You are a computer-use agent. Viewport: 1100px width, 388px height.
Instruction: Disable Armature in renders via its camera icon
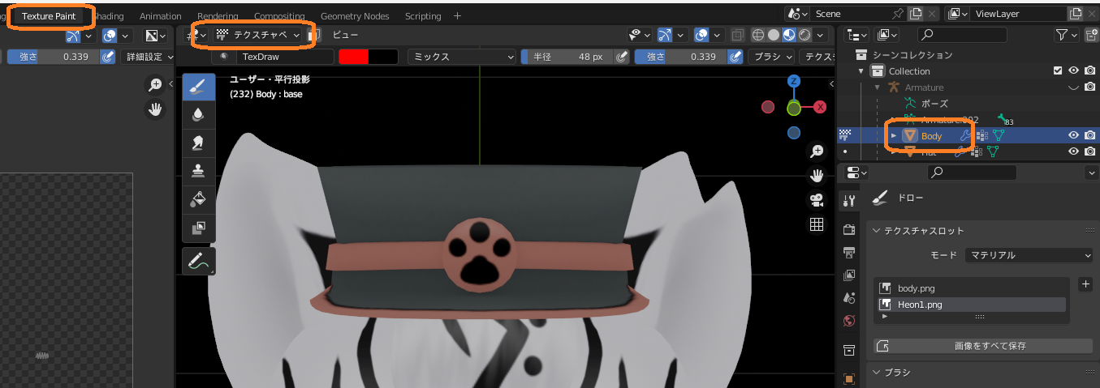(x=1090, y=87)
